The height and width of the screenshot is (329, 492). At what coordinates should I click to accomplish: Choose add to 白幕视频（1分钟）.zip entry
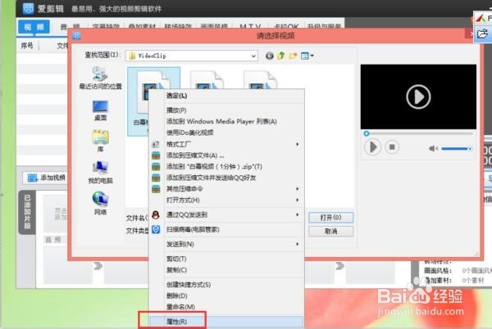pyautogui.click(x=226, y=166)
